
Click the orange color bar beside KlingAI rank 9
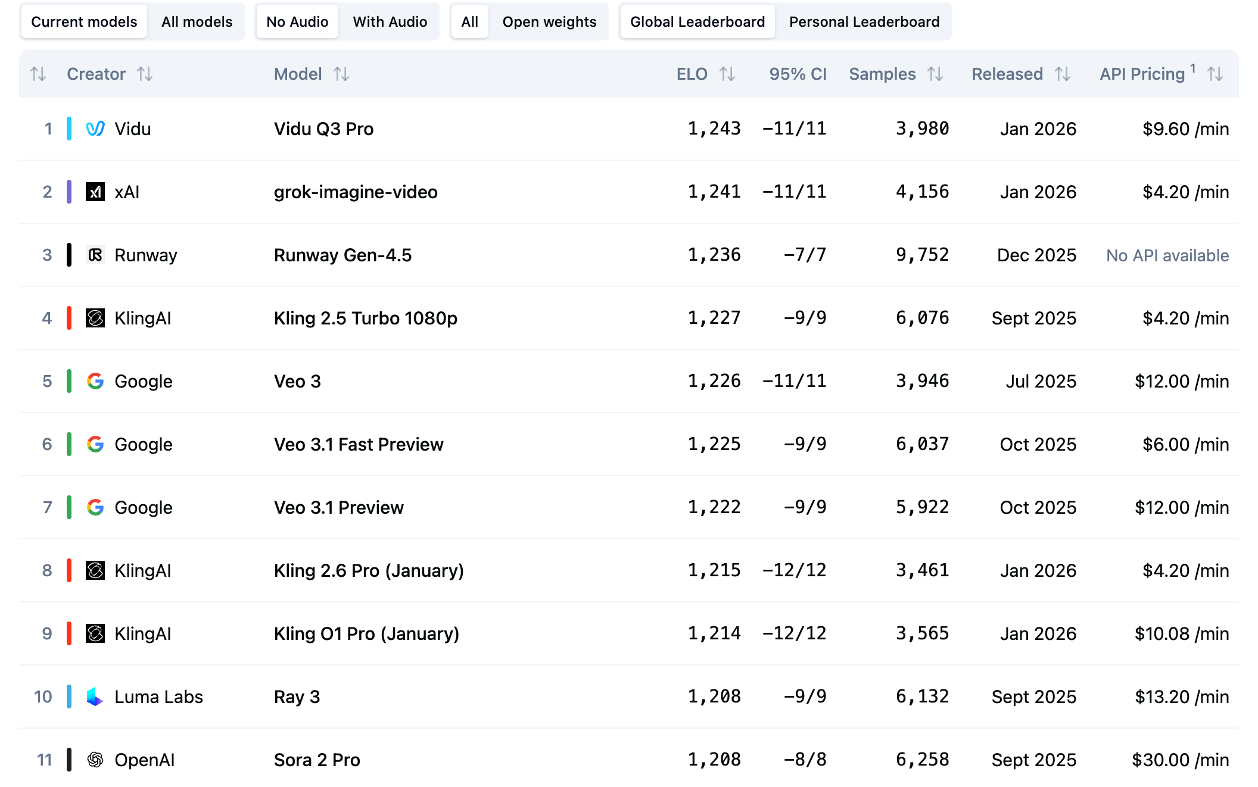(69, 633)
